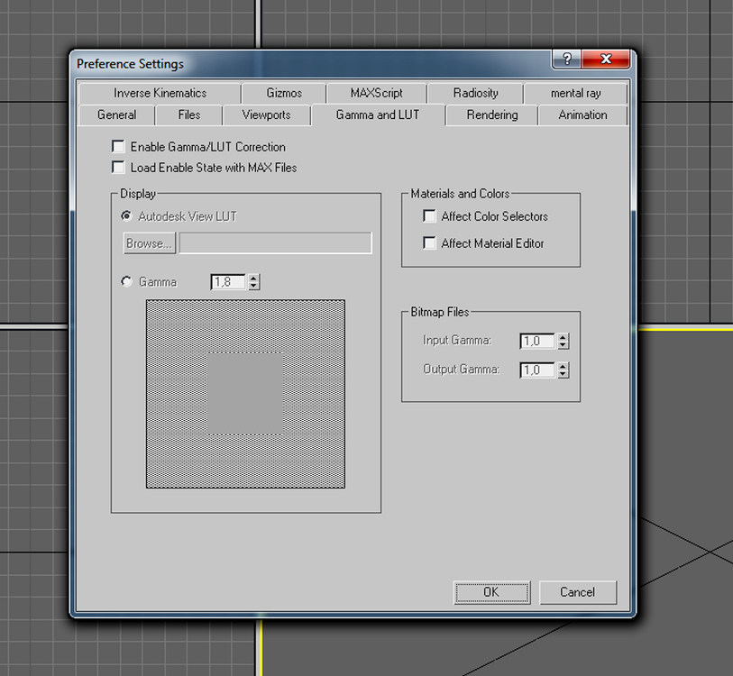Switch to the Radiosity tab
The image size is (733, 676).
(x=475, y=93)
